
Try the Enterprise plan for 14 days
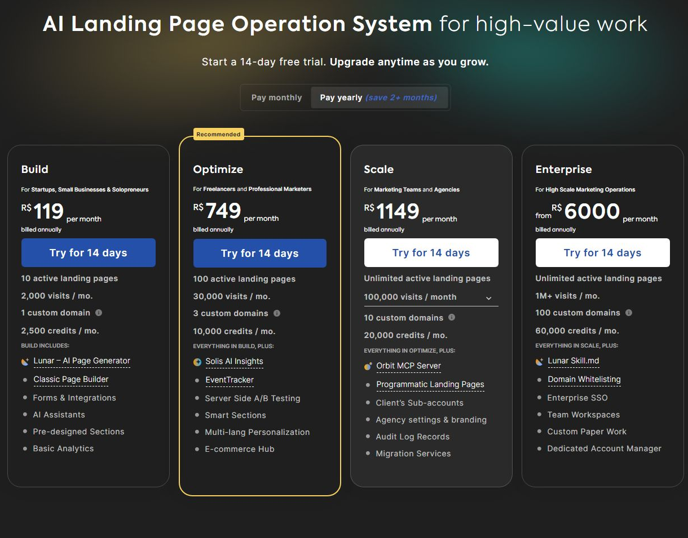(x=603, y=252)
